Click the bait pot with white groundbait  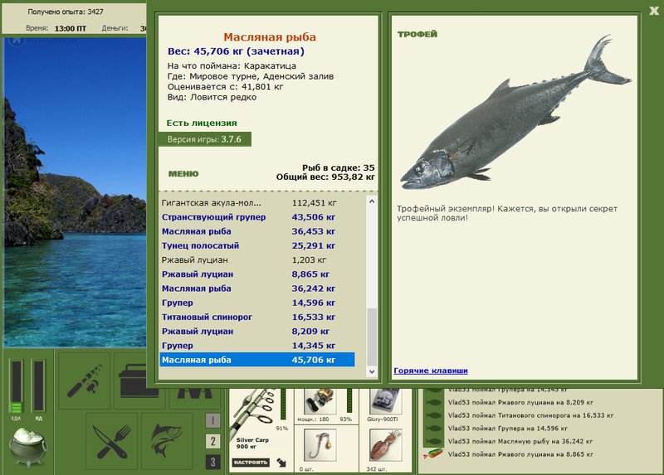coord(28,447)
